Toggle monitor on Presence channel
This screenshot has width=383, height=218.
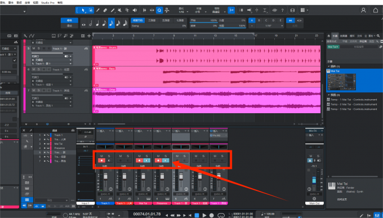coord(166,161)
